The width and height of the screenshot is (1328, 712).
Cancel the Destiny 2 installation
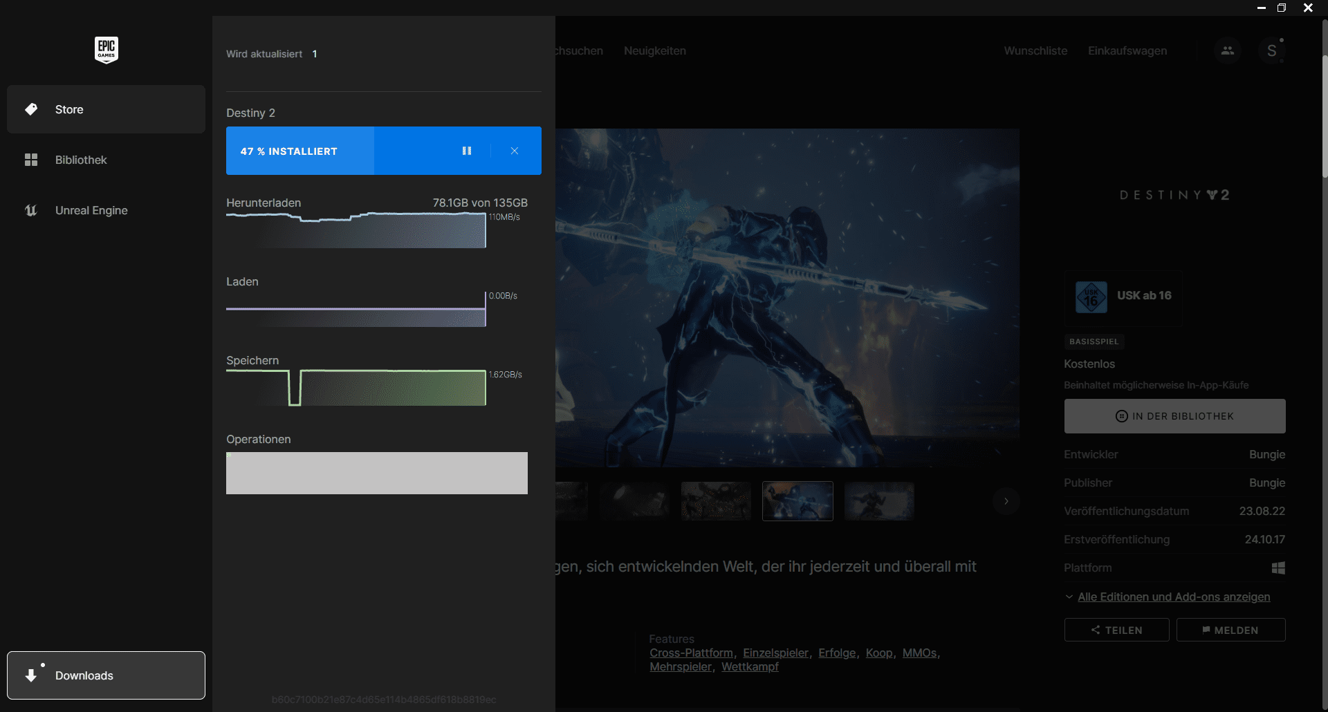coord(515,151)
